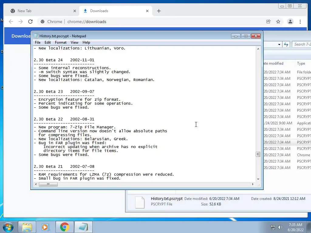
Task: Open the Help menu in Notepad
Action: (86, 42)
